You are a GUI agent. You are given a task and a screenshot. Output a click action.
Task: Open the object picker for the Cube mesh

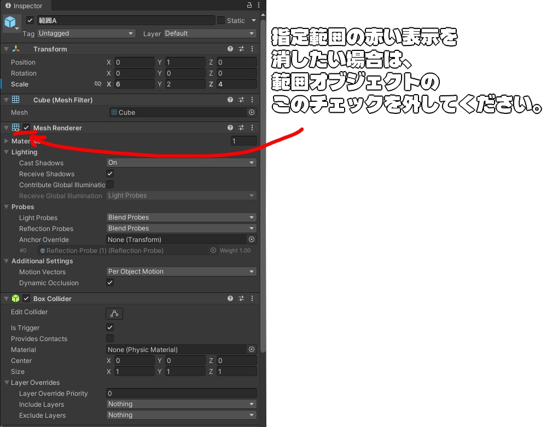coord(251,112)
